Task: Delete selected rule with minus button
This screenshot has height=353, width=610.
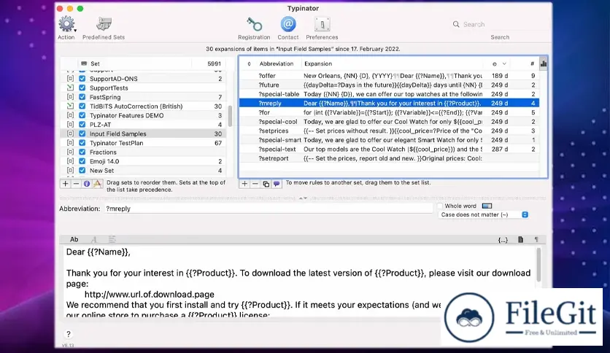Action: (x=255, y=184)
